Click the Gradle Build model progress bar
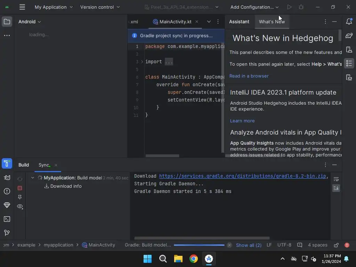Image resolution: width=356 pixels, height=267 pixels. point(199,245)
